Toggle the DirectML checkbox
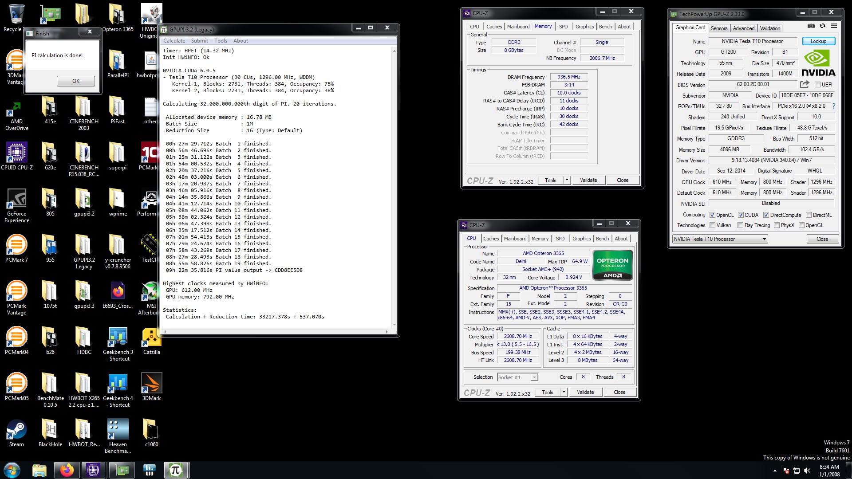852x479 pixels. (809, 215)
